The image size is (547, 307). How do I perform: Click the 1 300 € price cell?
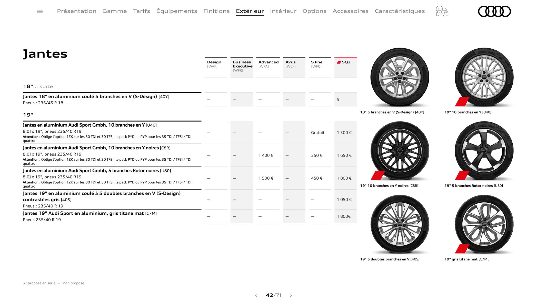pyautogui.click(x=344, y=133)
